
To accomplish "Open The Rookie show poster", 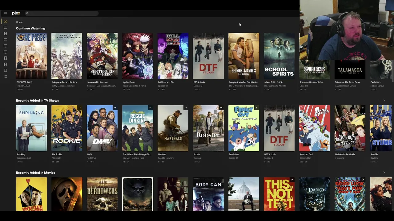I will coord(67,128).
